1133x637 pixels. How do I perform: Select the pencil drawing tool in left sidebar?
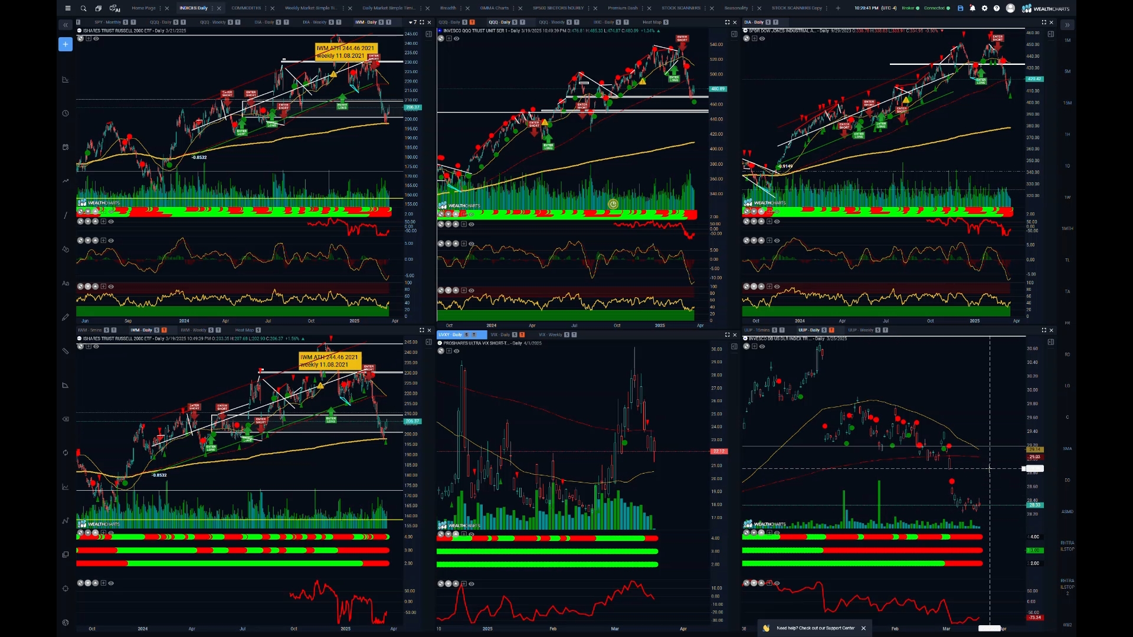tap(66, 317)
